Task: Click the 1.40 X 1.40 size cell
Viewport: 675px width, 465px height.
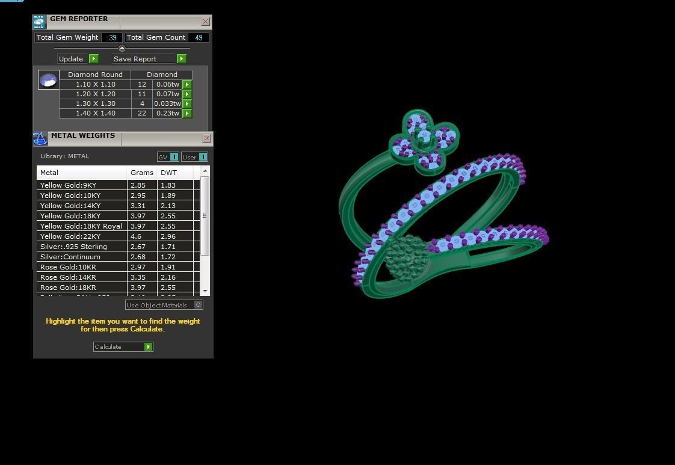Action: [95, 113]
